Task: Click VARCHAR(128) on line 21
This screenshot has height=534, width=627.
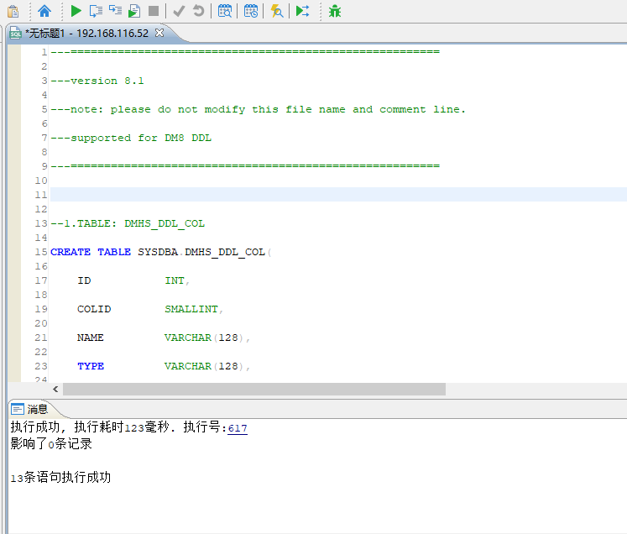Action: (204, 338)
